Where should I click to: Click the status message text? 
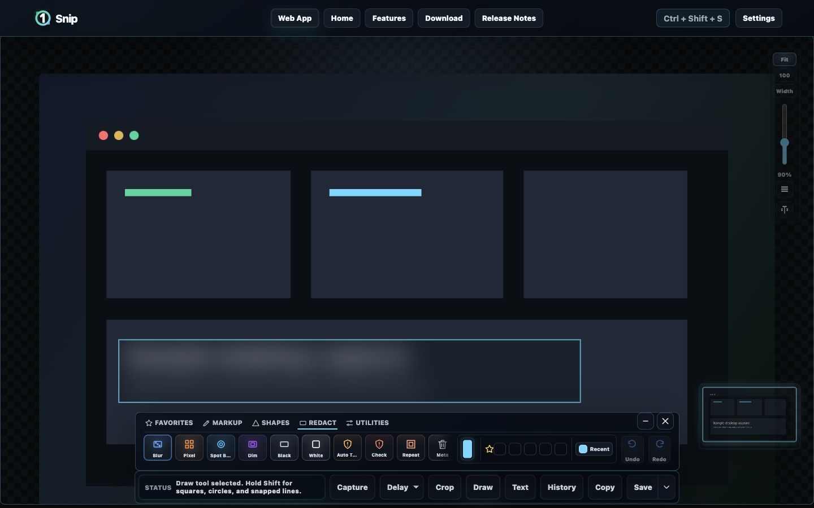239,487
